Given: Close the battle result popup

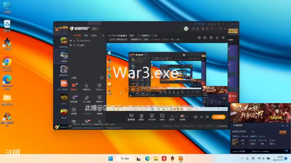Looking at the screenshot, I should pyautogui.click(x=287, y=125).
